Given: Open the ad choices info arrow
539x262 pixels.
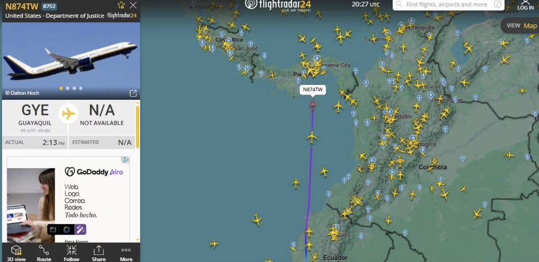Looking at the screenshot, I should pos(126,160).
